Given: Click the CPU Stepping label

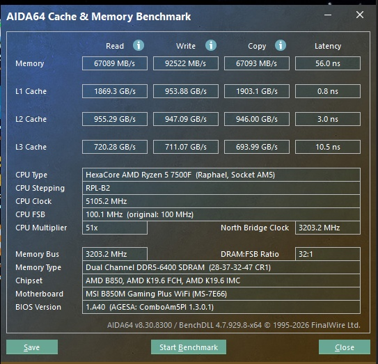Looking at the screenshot, I should (x=40, y=189).
